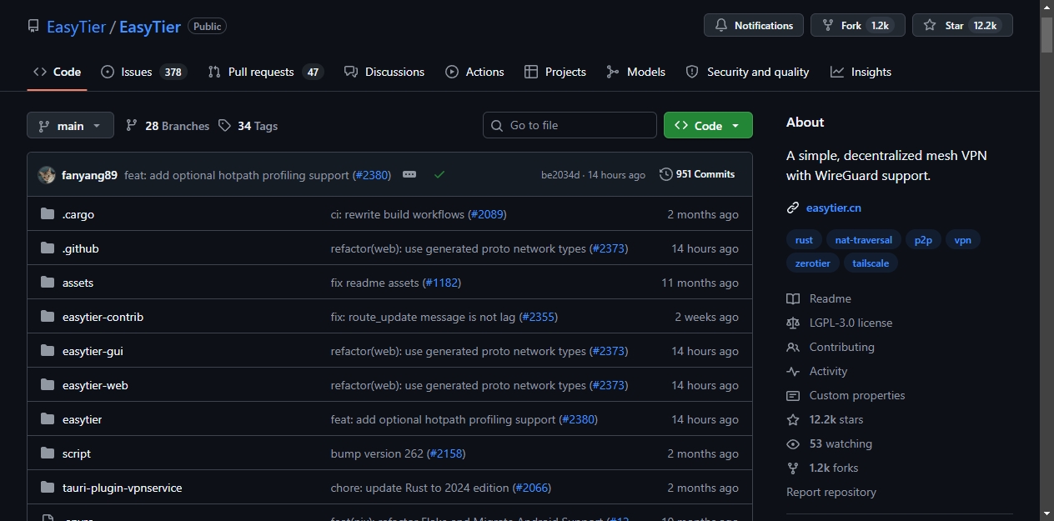Click the fanyang89 author name
Viewport: 1054px width, 521px height.
tap(89, 175)
